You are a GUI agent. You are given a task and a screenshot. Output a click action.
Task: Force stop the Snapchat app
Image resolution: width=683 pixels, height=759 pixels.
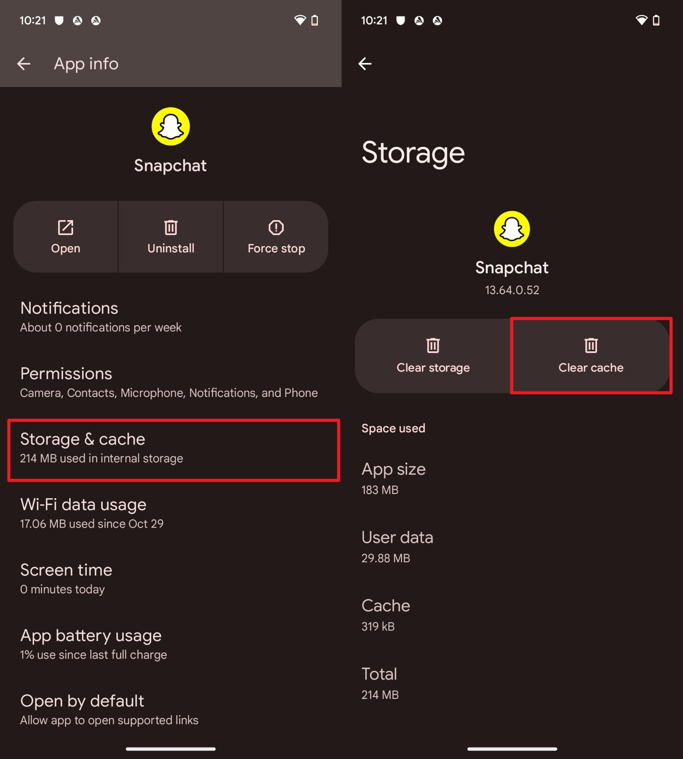[x=276, y=237]
